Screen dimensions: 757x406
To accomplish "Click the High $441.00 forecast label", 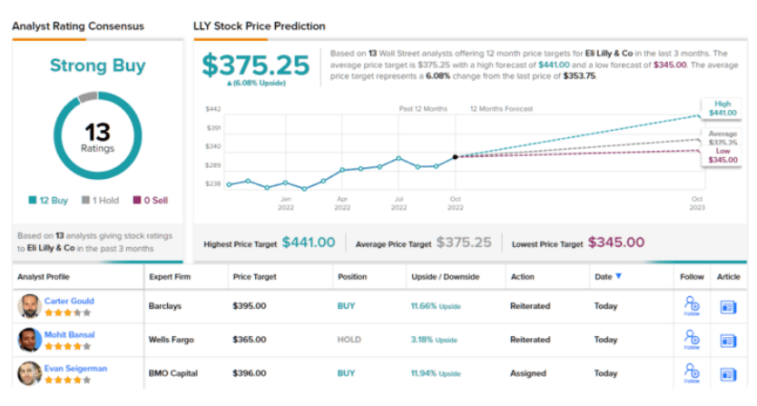I will coord(722,109).
